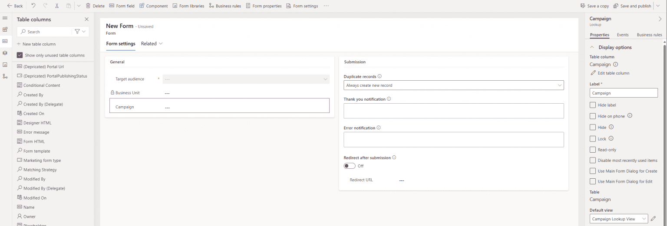Click New table column
This screenshot has width=667, height=226.
click(36, 44)
